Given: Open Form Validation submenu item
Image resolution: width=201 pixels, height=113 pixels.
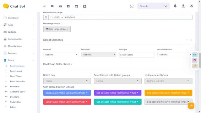Looking at the screenshot, I should pyautogui.click(x=18, y=81).
